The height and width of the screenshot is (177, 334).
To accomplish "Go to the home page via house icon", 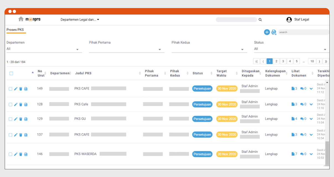I will coord(21,19).
